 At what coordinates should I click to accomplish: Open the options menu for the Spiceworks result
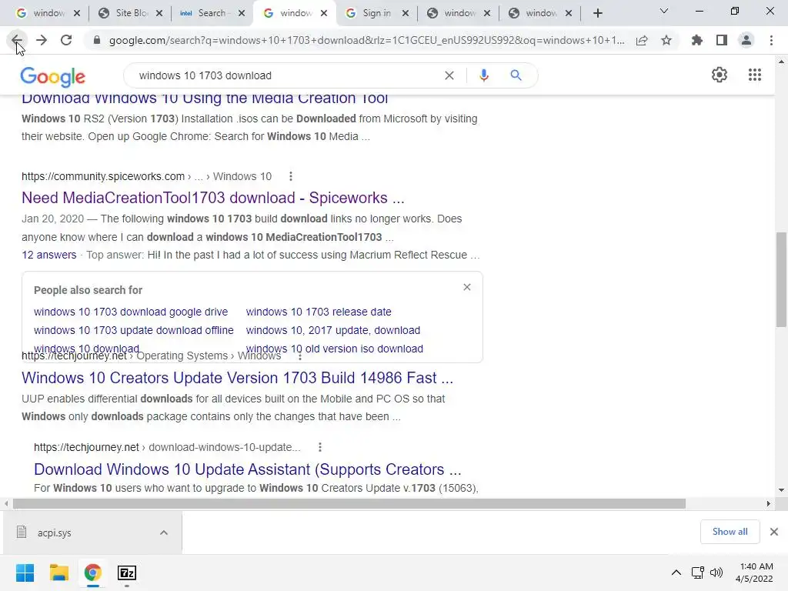point(290,176)
